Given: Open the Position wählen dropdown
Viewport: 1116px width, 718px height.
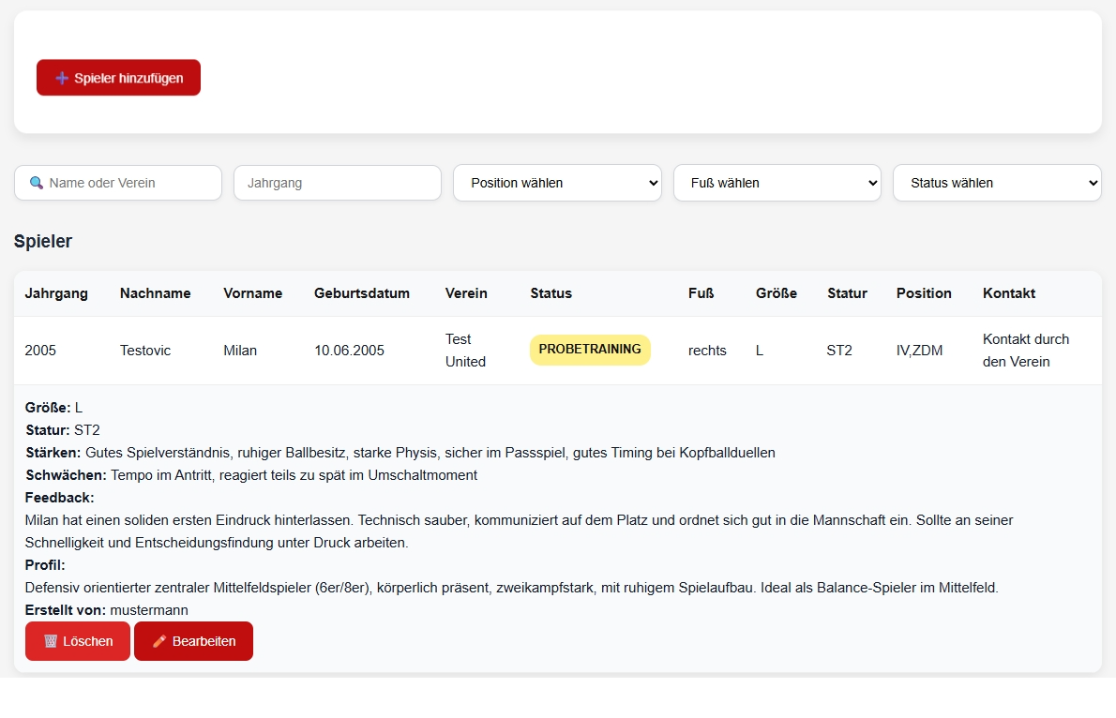Looking at the screenshot, I should pyautogui.click(x=557, y=183).
